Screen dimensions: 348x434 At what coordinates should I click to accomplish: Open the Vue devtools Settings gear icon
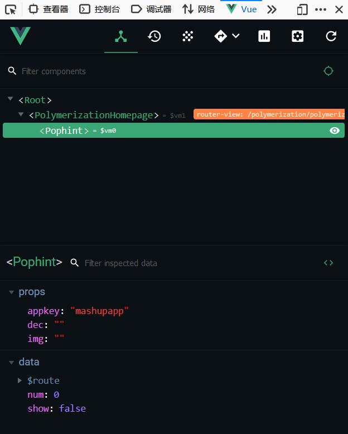[x=298, y=36]
